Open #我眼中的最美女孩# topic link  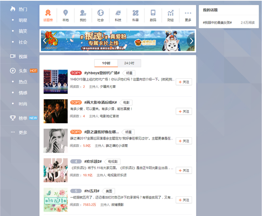tap(217, 22)
